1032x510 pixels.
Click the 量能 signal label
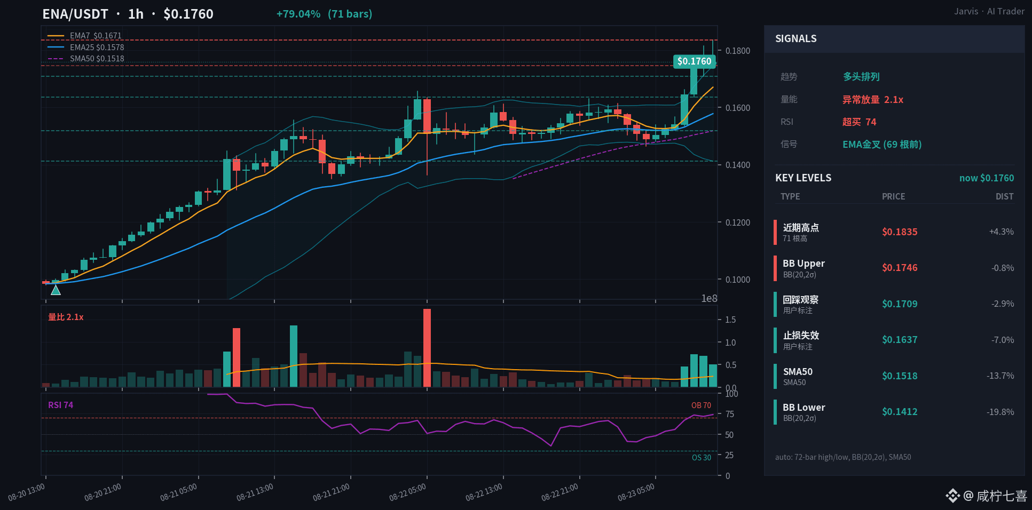(x=789, y=99)
